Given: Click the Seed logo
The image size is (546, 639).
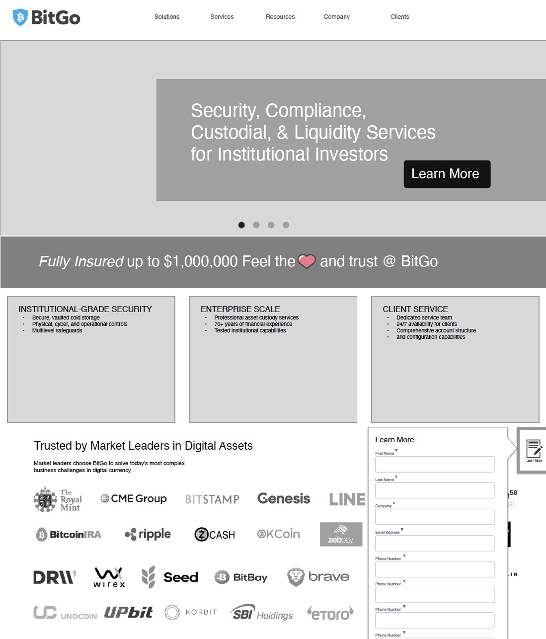Looking at the screenshot, I should coord(170,577).
